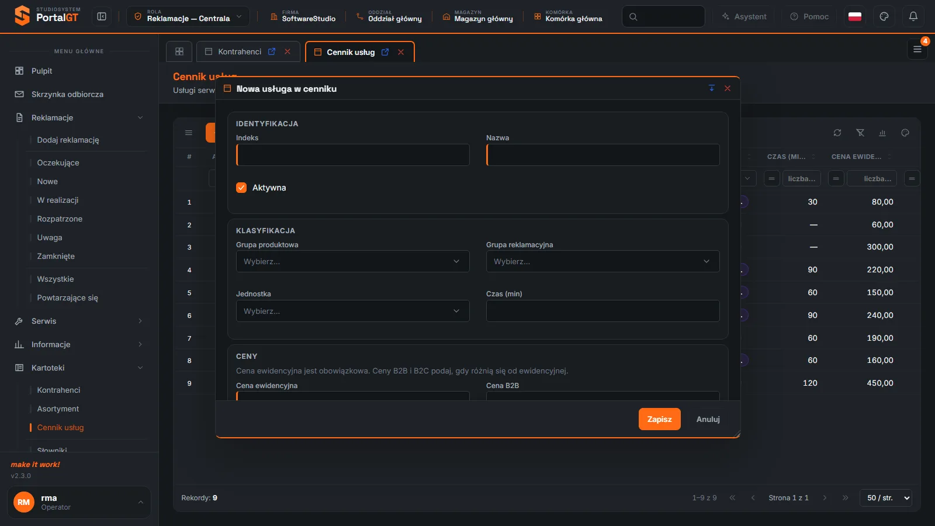Open the grid color palette icon

point(905,133)
